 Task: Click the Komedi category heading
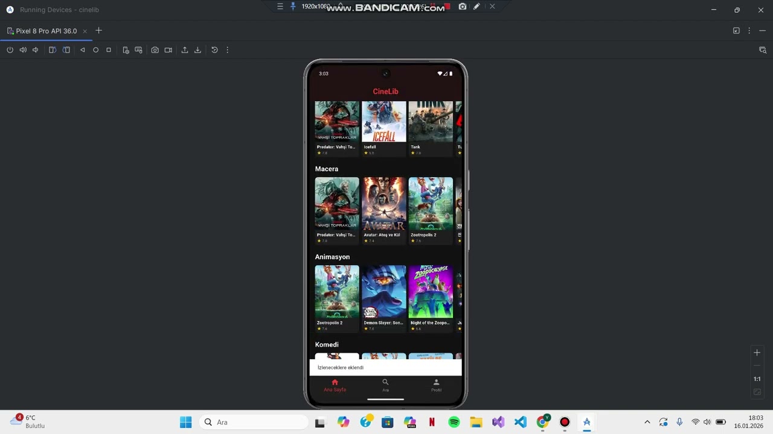point(327,345)
